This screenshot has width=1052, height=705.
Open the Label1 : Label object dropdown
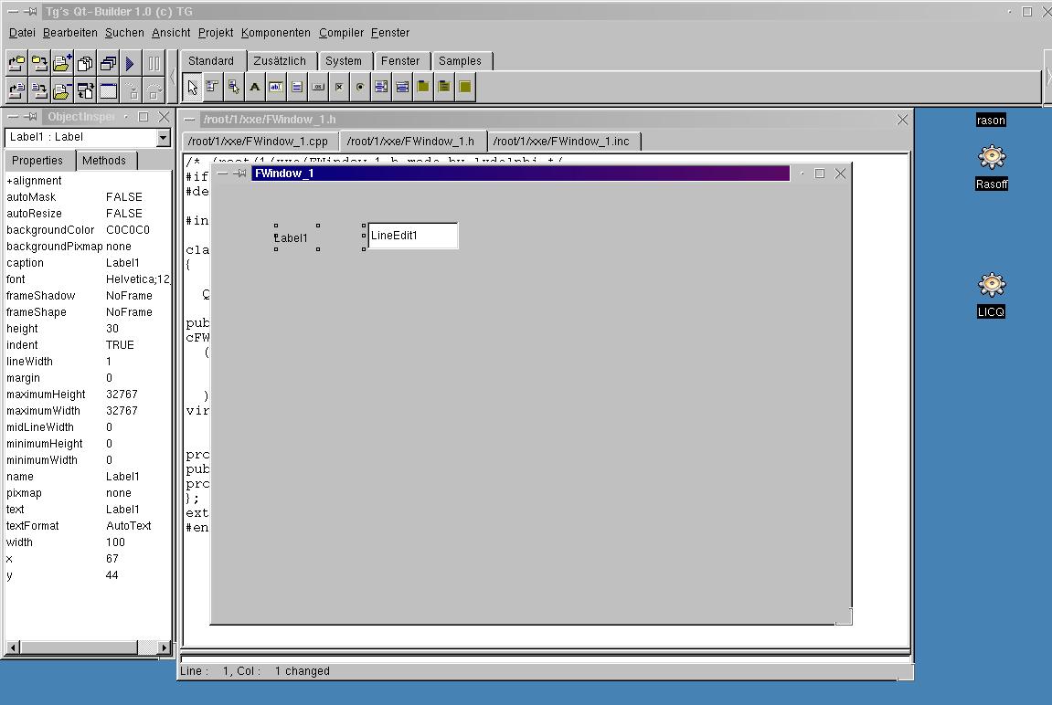163,138
